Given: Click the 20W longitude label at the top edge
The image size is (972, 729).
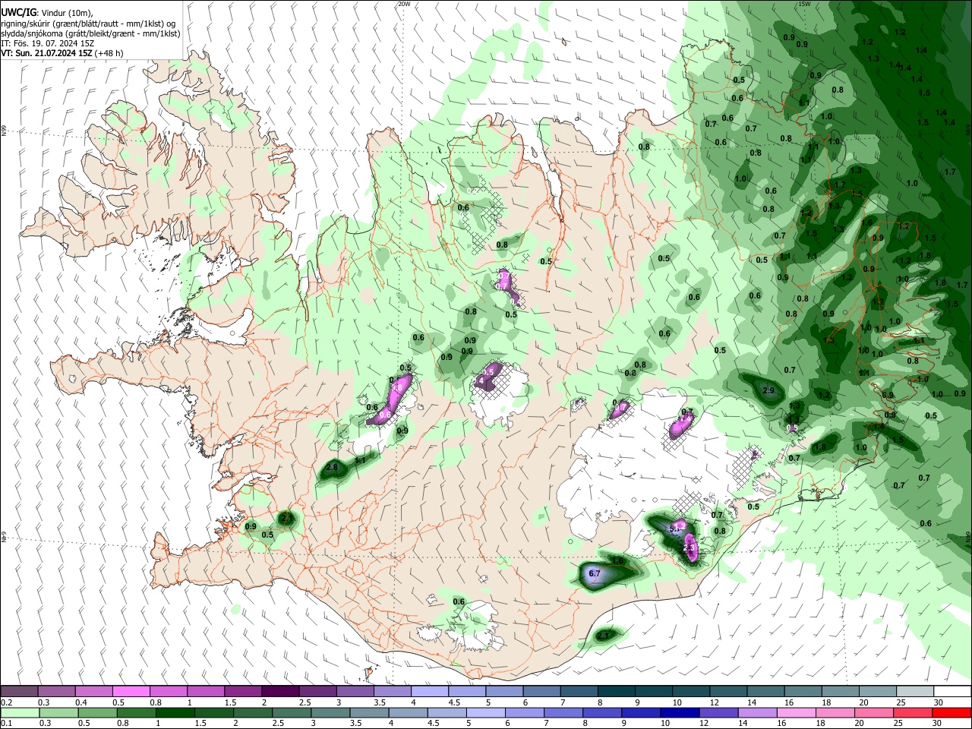Looking at the screenshot, I should pos(404,4).
